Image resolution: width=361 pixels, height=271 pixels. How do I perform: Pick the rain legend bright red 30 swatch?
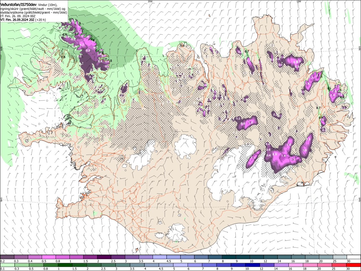[x=354, y=265]
